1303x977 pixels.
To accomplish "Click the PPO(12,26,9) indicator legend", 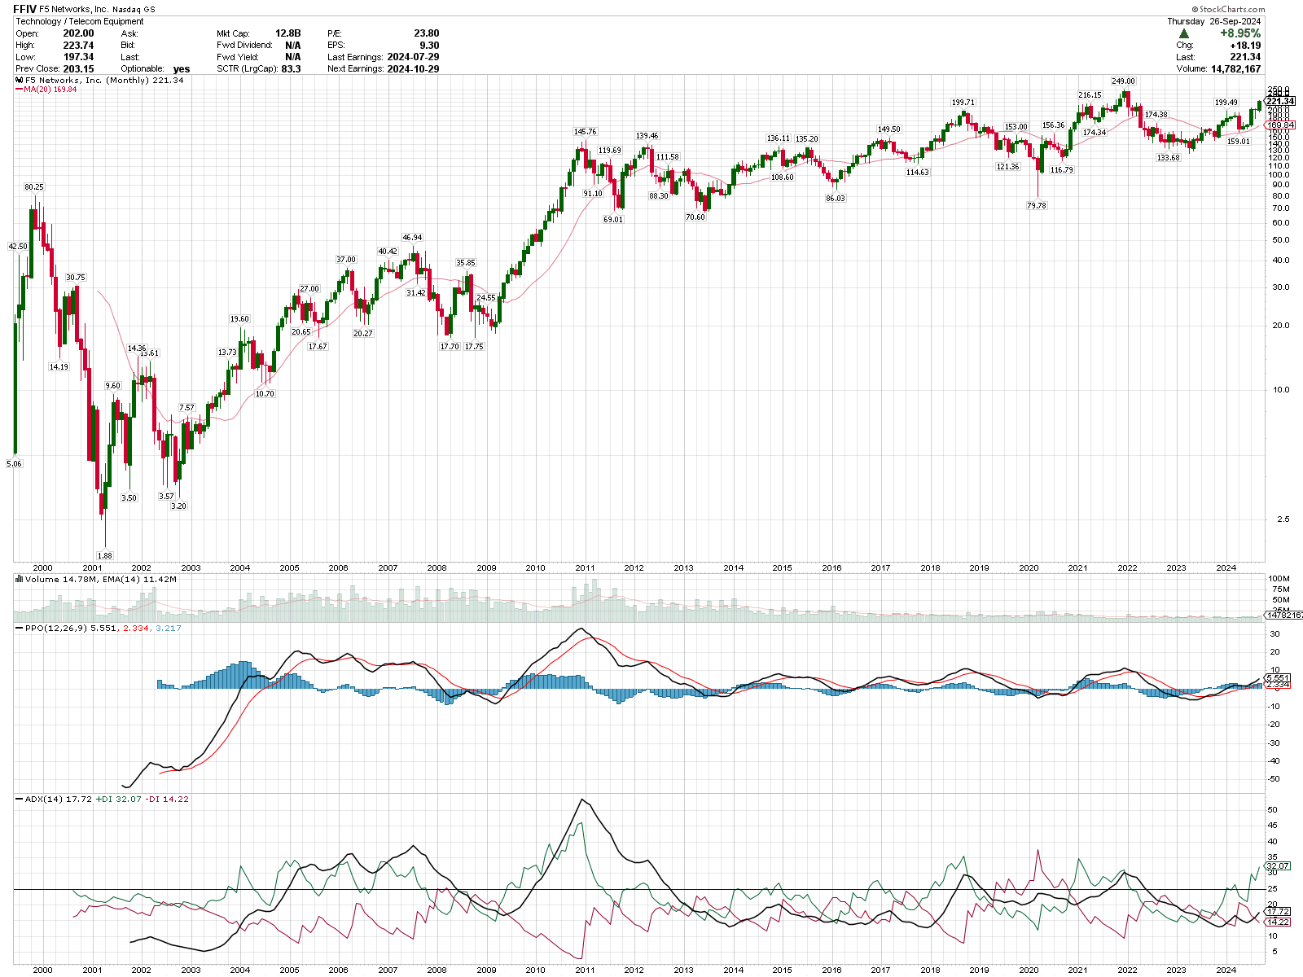I will pyautogui.click(x=103, y=629).
